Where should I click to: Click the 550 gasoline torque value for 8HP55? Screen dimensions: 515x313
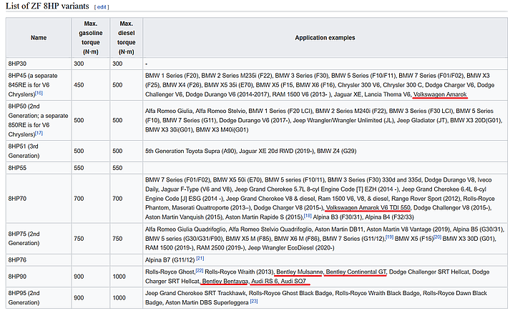point(79,168)
